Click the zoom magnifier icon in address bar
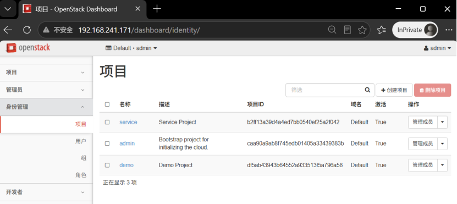The height and width of the screenshot is (204, 457). click(x=332, y=30)
